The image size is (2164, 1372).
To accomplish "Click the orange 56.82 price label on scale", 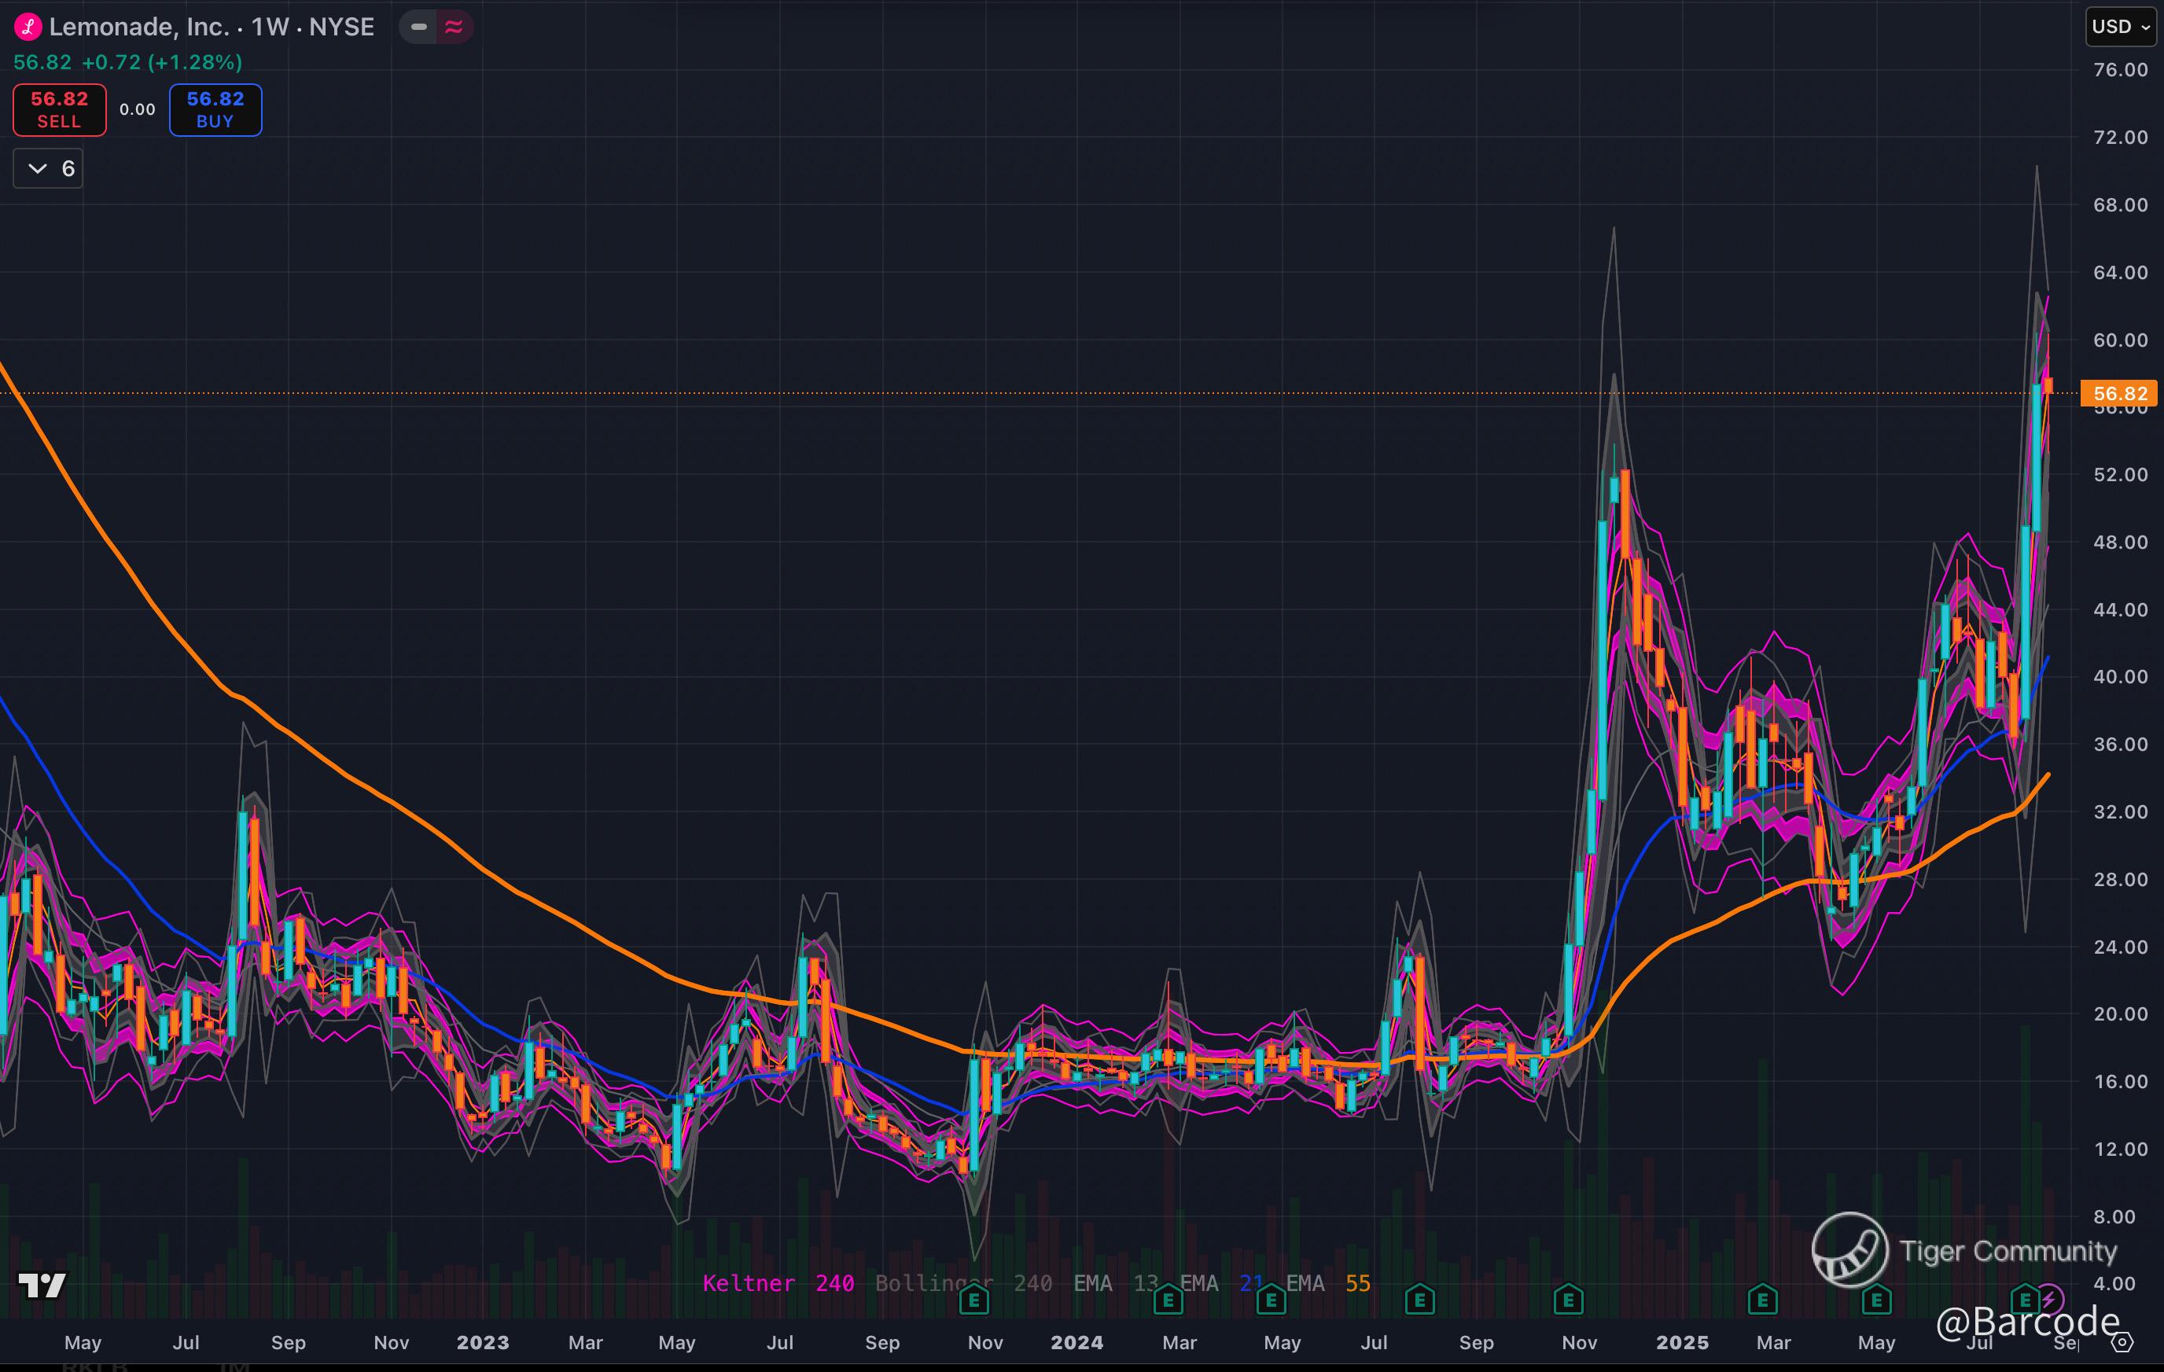I will 2119,394.
